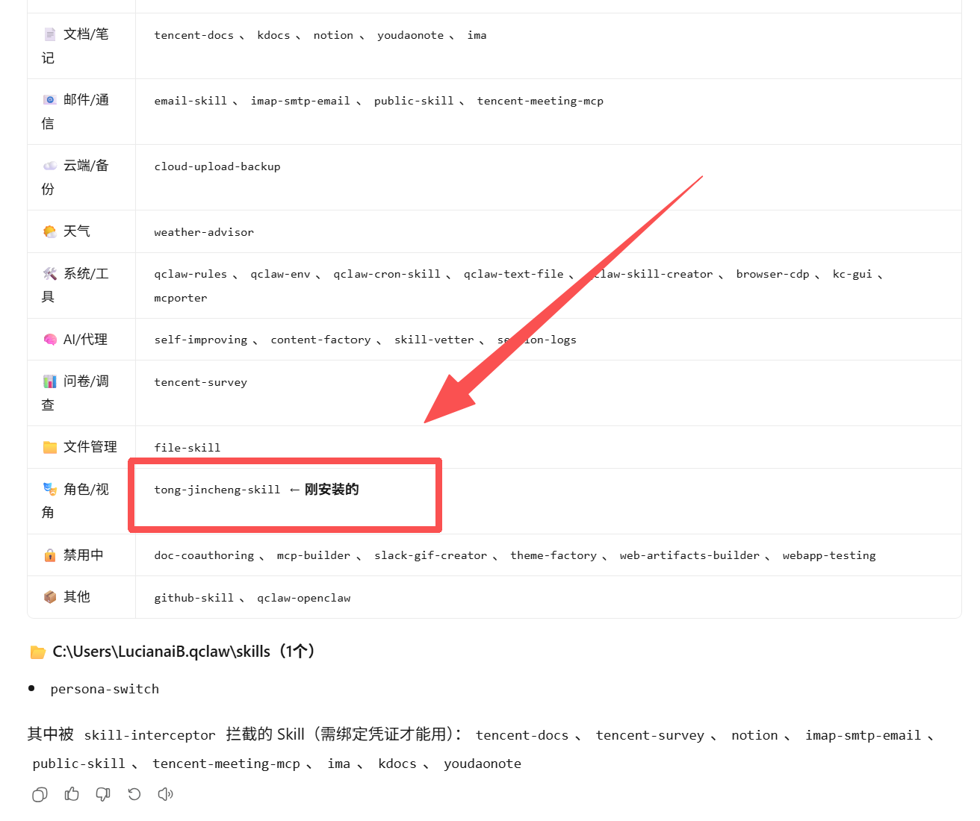
Task: Click self-improving in the AI/代理 row
Action: coord(201,340)
